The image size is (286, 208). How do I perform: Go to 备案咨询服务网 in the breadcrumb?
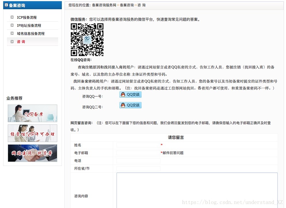104,5
